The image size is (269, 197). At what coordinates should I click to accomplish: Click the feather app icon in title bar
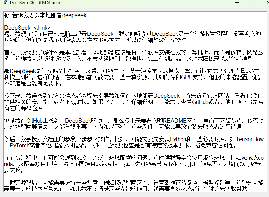(6, 3)
